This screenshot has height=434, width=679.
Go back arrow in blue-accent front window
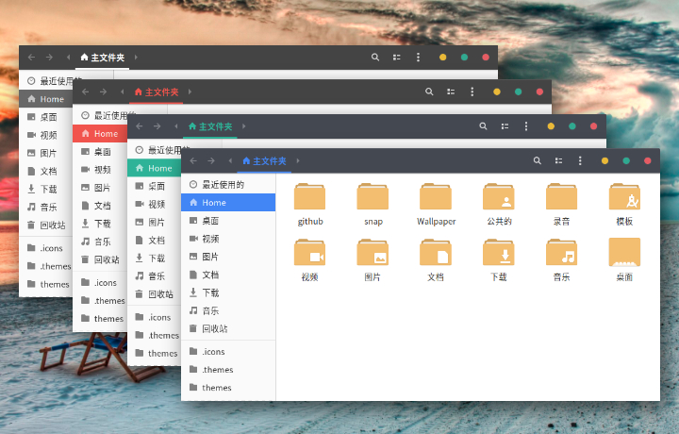(x=193, y=160)
